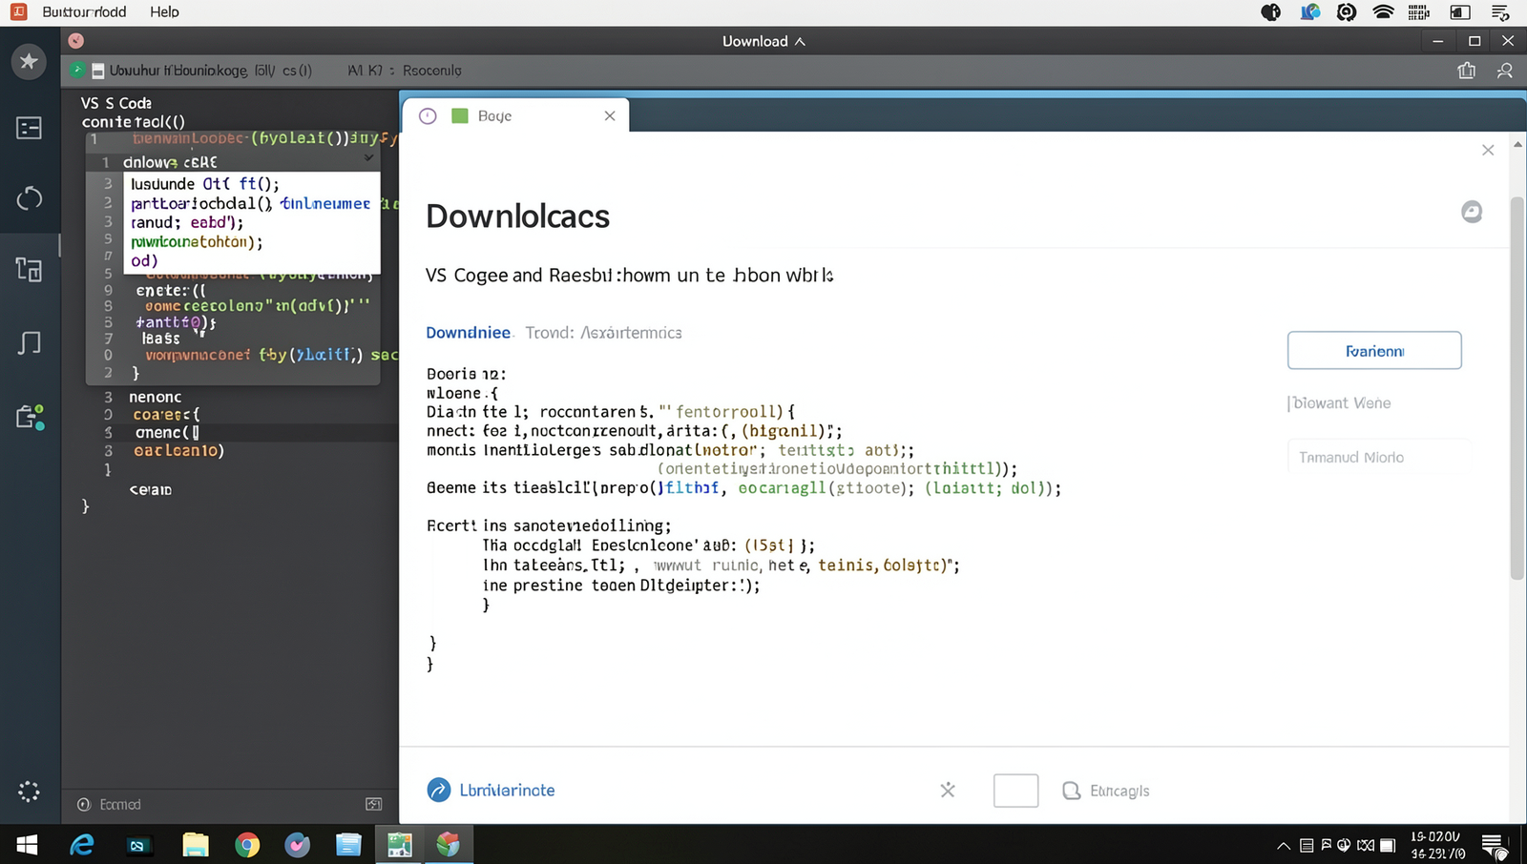This screenshot has height=864, width=1527.
Task: Collapse the dnlowa popup with its chevron
Action: click(368, 158)
